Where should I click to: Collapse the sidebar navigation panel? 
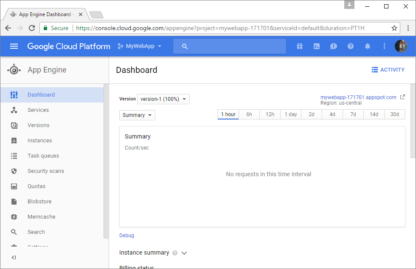[14, 257]
